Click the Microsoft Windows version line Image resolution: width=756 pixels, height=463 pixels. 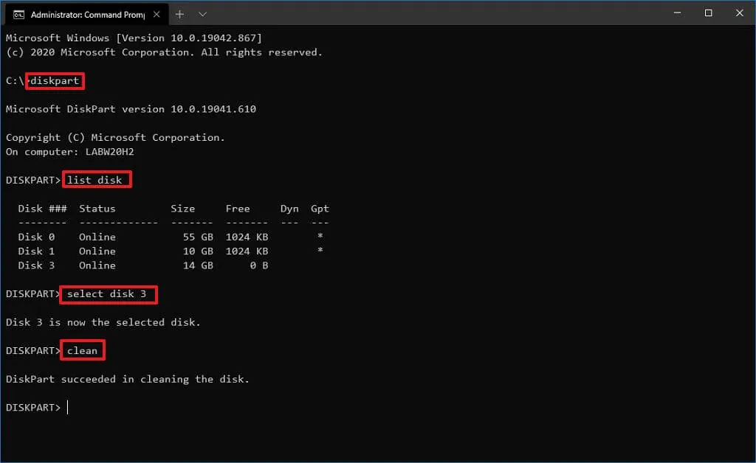point(133,38)
